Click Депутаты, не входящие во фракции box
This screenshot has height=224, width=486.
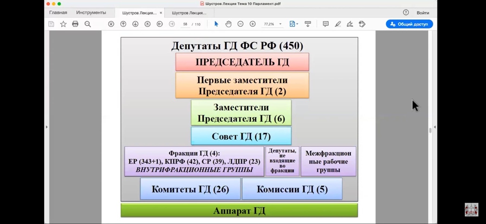pyautogui.click(x=282, y=161)
